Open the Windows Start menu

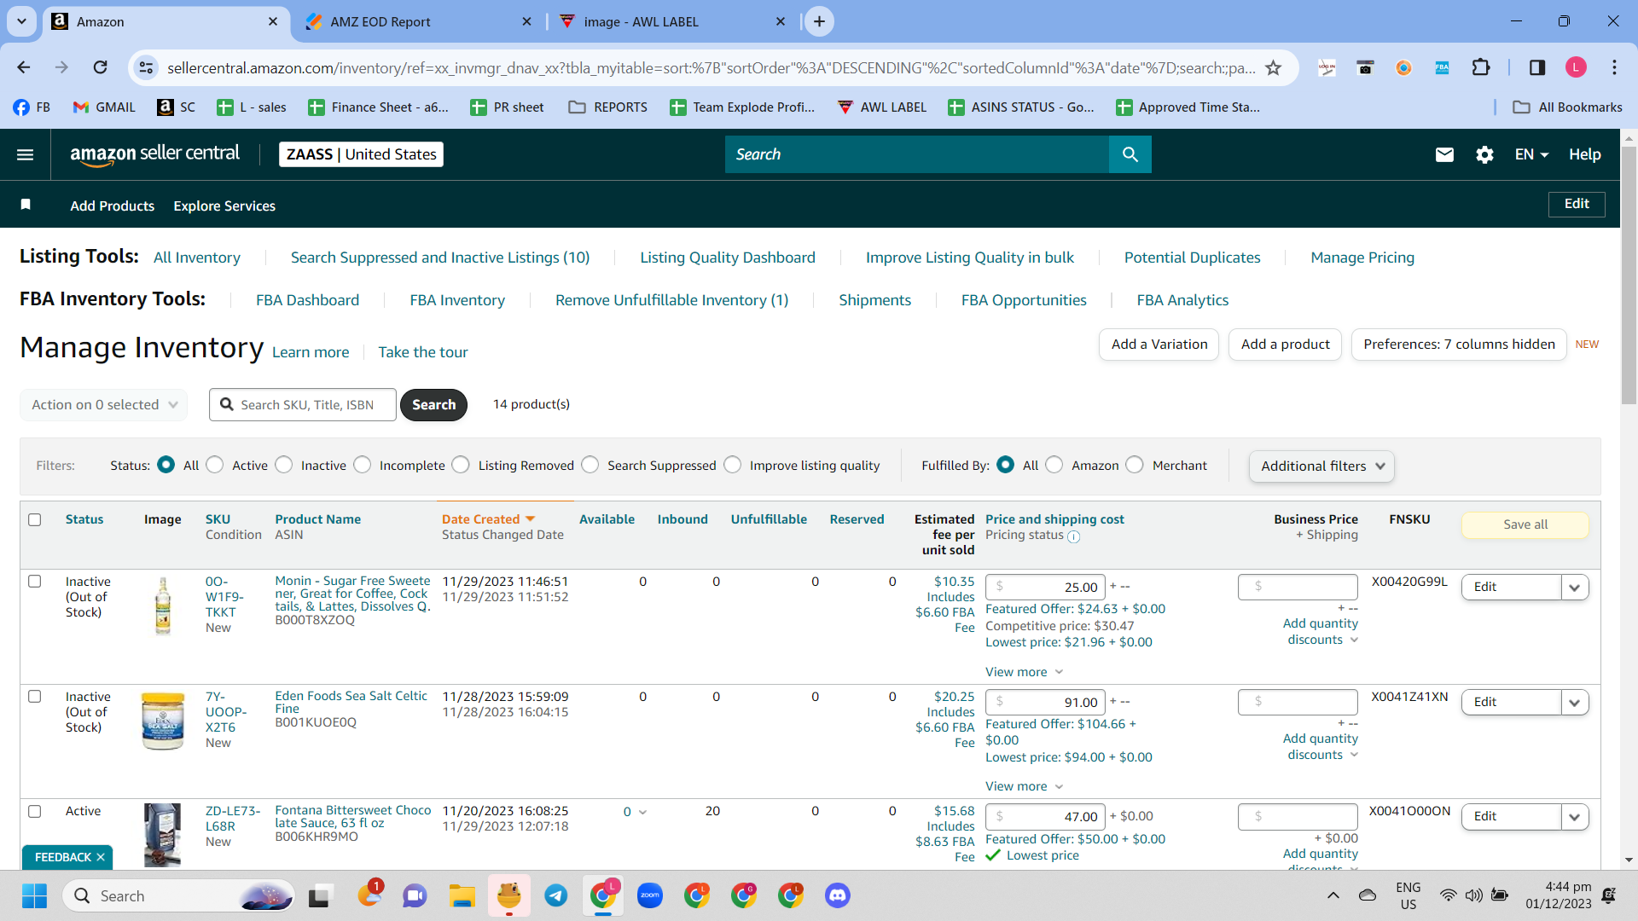[x=34, y=895]
